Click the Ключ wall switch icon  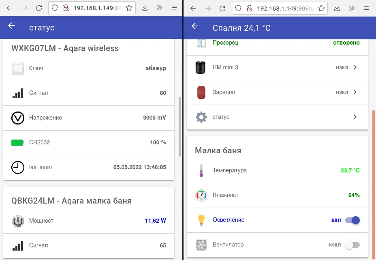18,68
